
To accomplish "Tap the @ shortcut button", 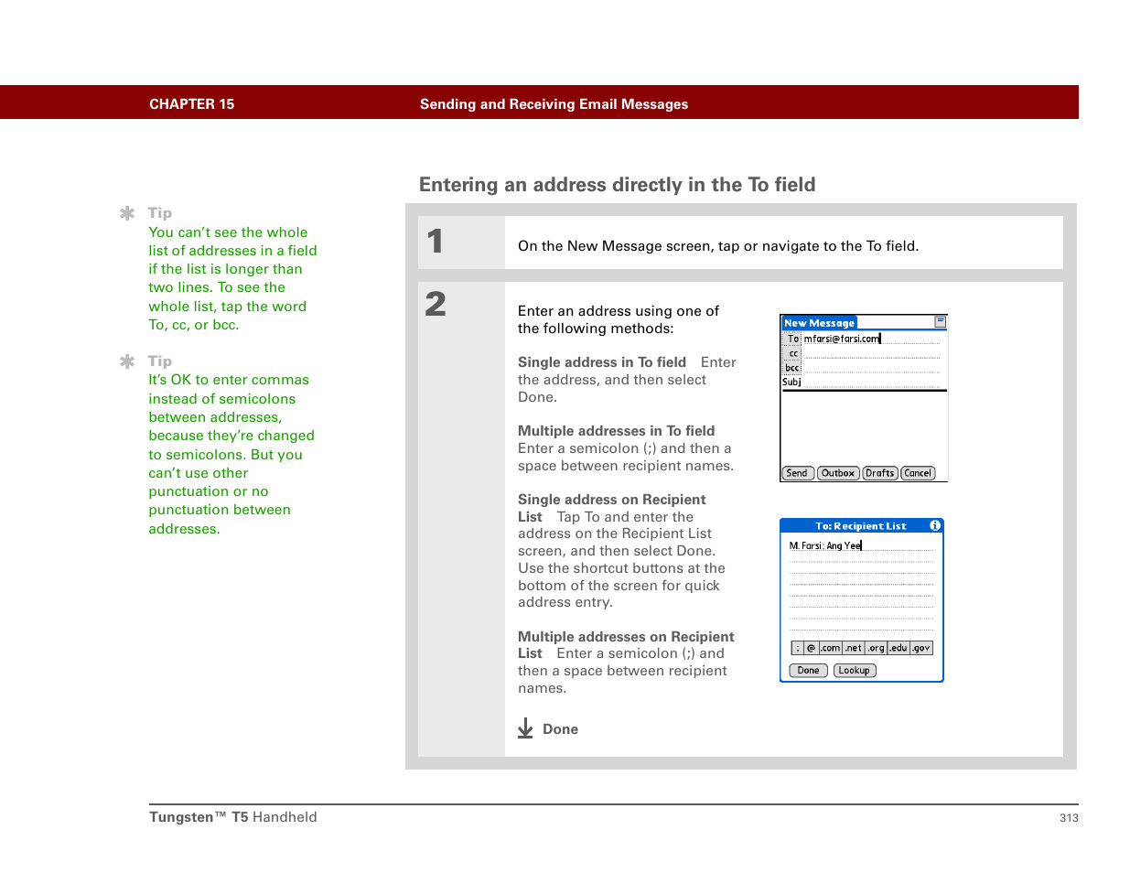I will (811, 648).
